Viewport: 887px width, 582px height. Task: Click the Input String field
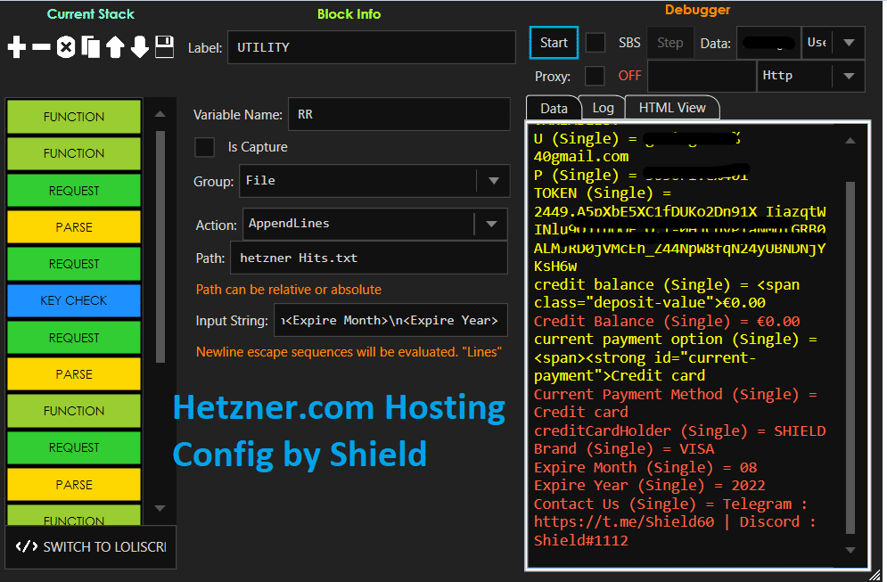[x=390, y=320]
